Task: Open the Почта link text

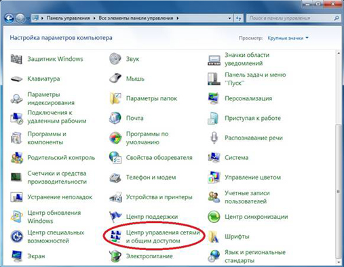Action: 134,118
